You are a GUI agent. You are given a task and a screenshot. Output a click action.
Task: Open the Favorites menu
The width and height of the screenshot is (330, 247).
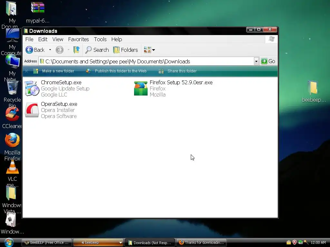[78, 39]
